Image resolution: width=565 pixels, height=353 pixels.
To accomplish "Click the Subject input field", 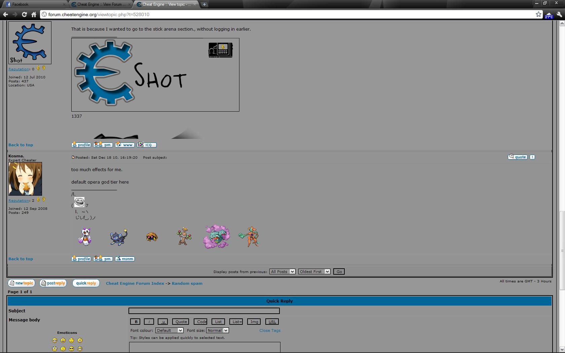I will [x=204, y=311].
